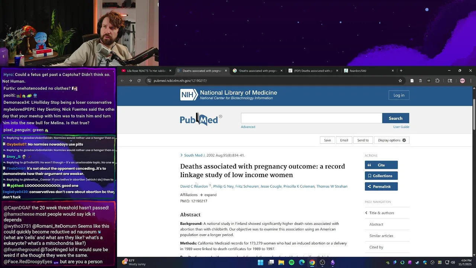This screenshot has height=268, width=476.
Task: Click the Save button
Action: (327, 140)
